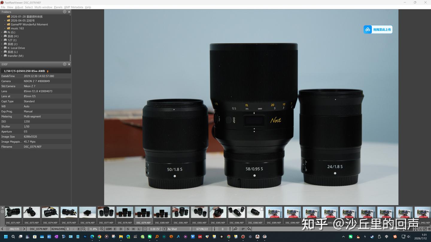Show hidden system tray icons
431x242 pixels.
[343, 237]
